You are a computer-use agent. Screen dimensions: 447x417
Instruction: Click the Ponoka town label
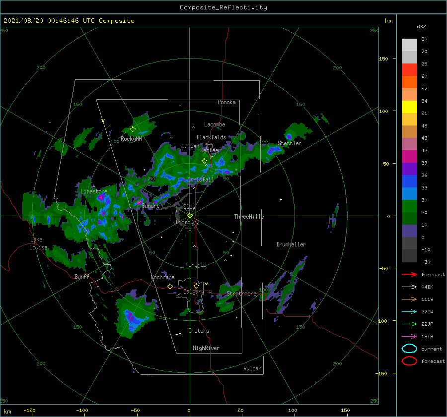tap(226, 102)
